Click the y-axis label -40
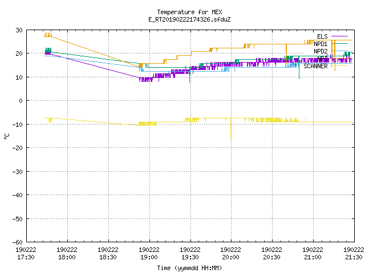 point(18,195)
